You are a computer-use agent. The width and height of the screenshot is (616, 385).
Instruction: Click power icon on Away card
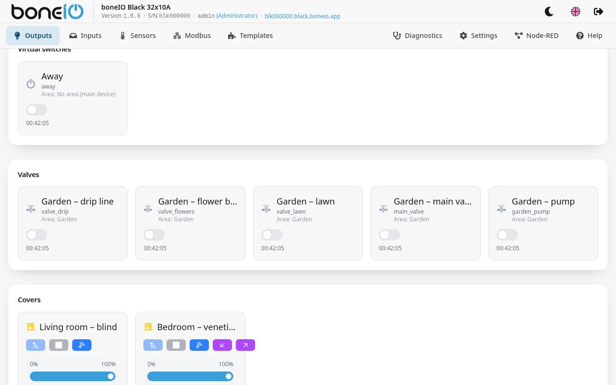(31, 84)
